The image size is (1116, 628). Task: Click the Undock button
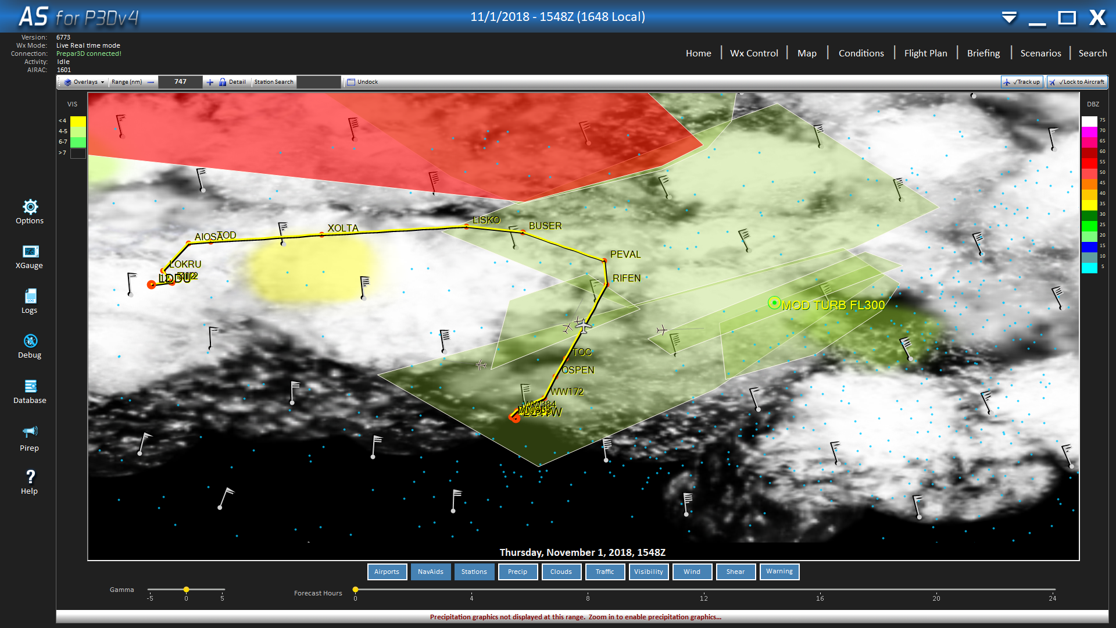tap(363, 82)
